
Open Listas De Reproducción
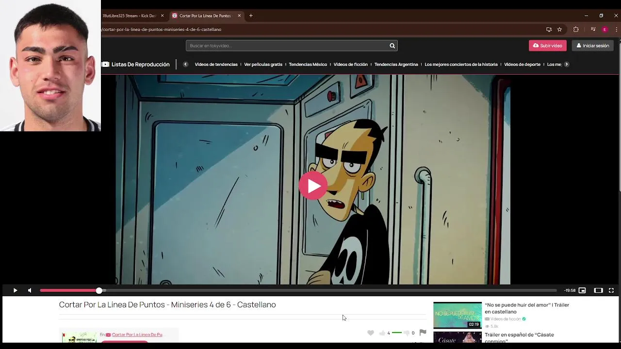point(136,64)
